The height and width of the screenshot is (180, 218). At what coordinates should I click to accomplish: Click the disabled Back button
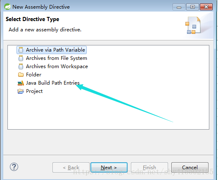pyautogui.click(x=71, y=167)
